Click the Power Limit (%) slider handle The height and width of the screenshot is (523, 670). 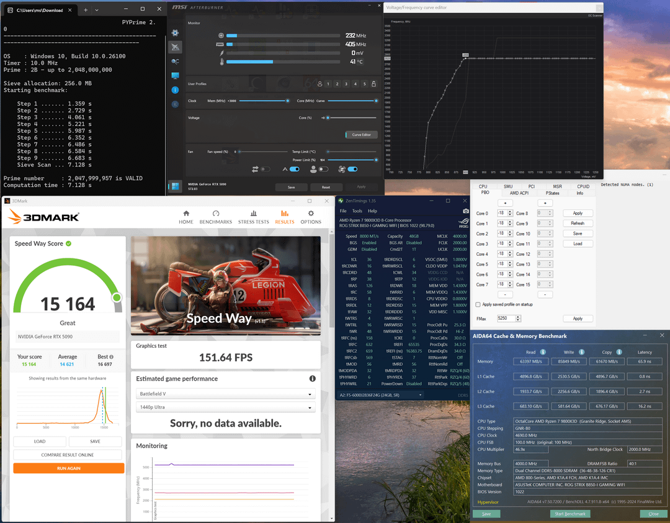(376, 160)
